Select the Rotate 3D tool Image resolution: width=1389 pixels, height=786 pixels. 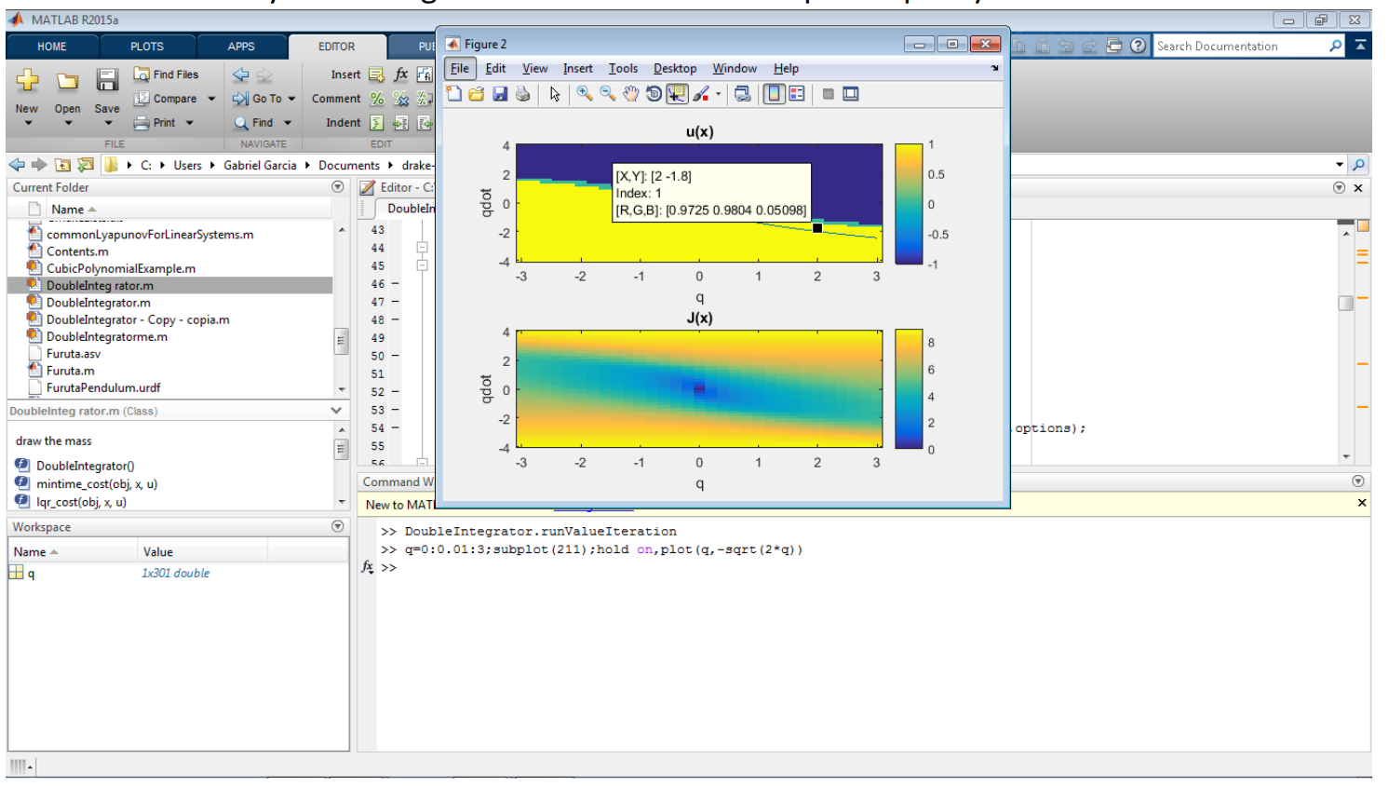coord(654,94)
